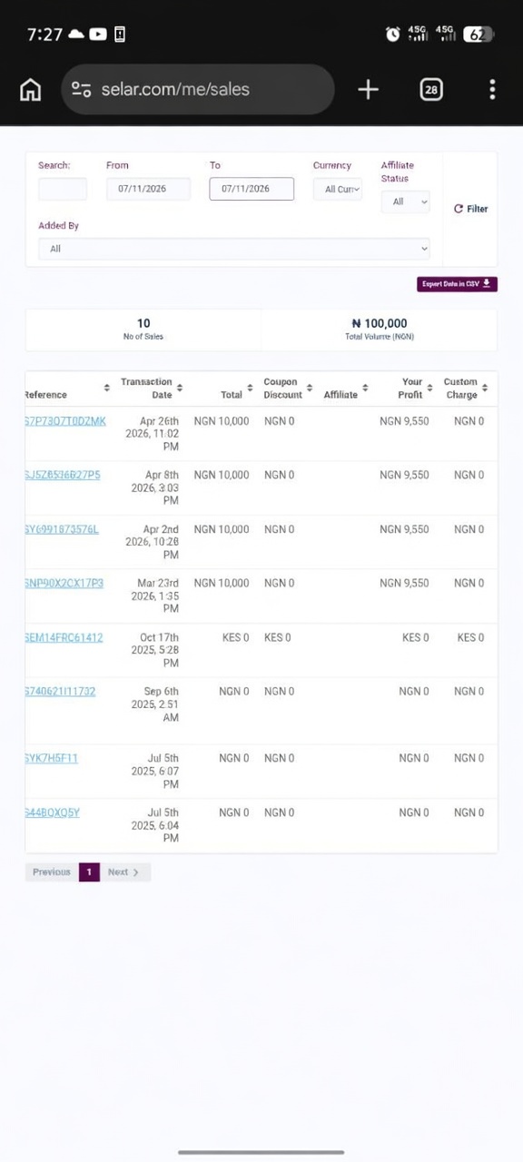Sort by Coupon Discount column arrows

coord(310,389)
